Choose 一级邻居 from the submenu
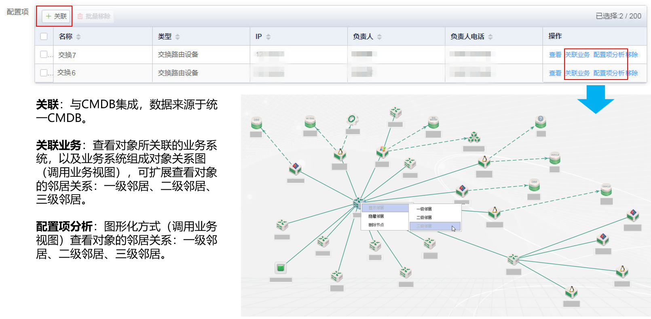Viewport: 651px width, 319px height. pyautogui.click(x=424, y=209)
